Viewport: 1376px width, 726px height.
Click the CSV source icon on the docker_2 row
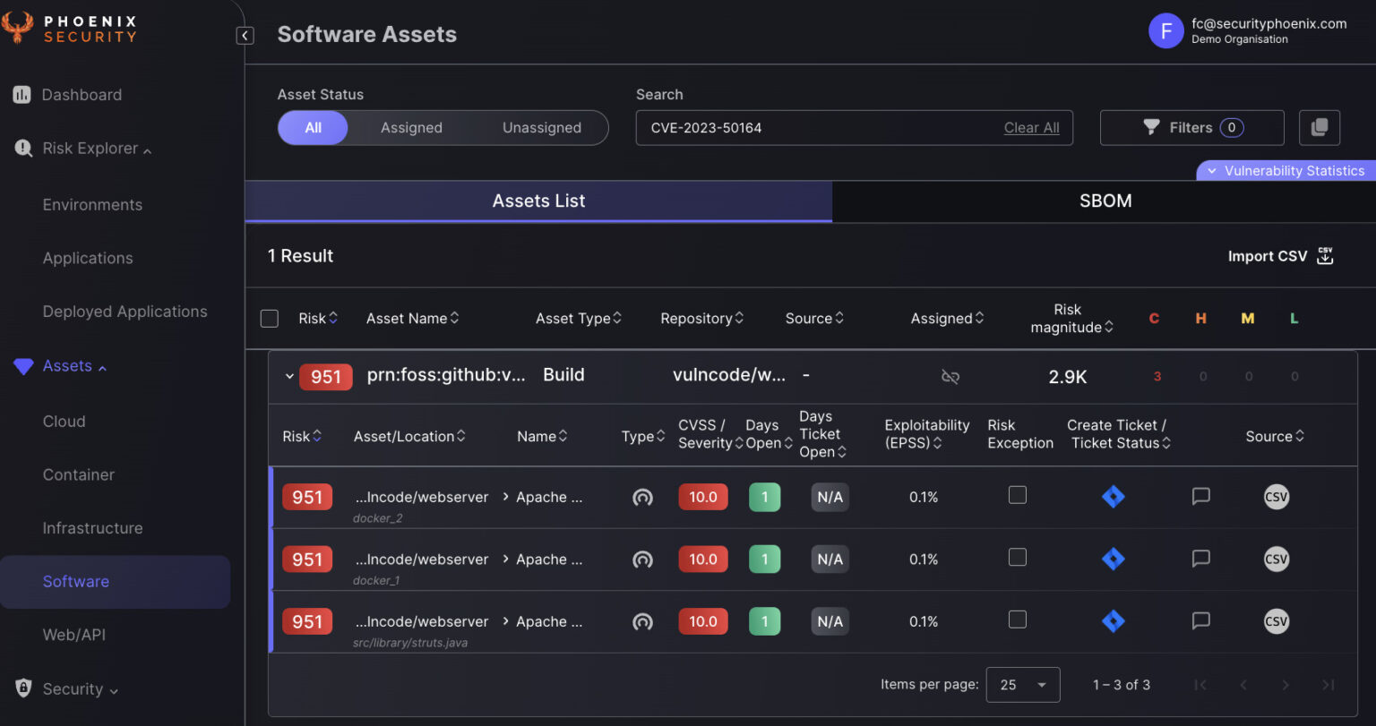pyautogui.click(x=1276, y=497)
